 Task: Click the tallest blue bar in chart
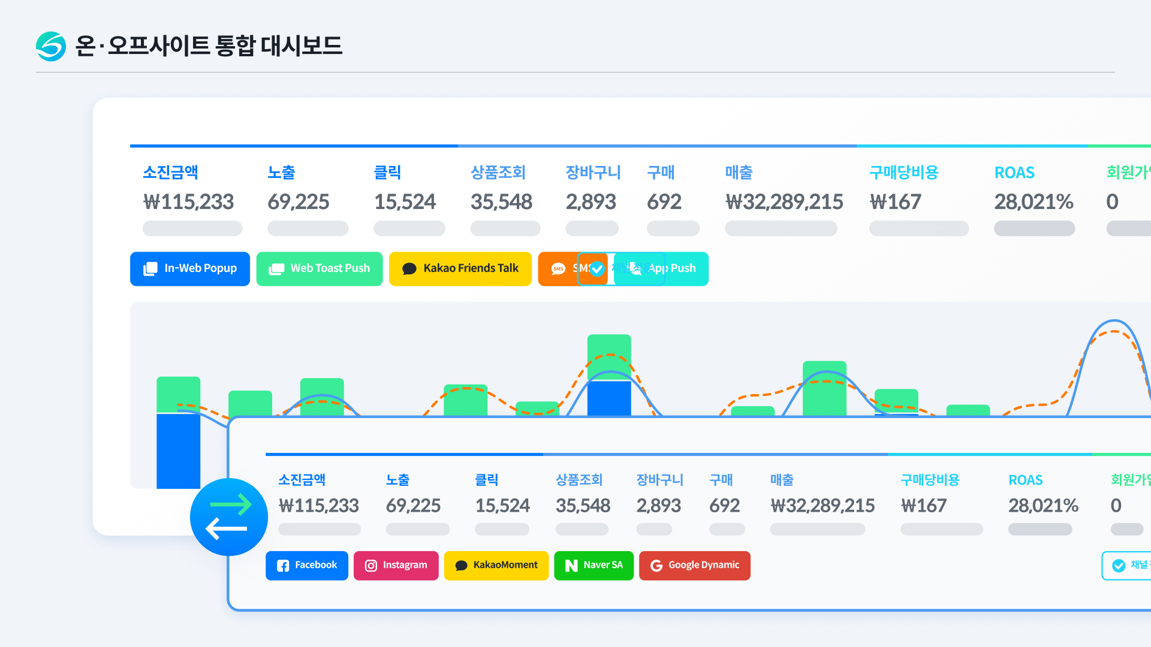(178, 451)
